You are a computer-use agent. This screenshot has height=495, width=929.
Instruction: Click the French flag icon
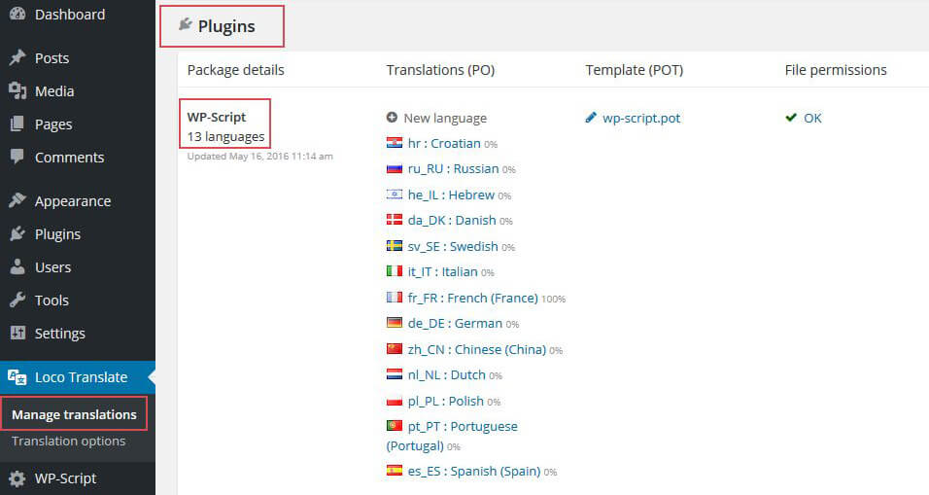pos(394,297)
